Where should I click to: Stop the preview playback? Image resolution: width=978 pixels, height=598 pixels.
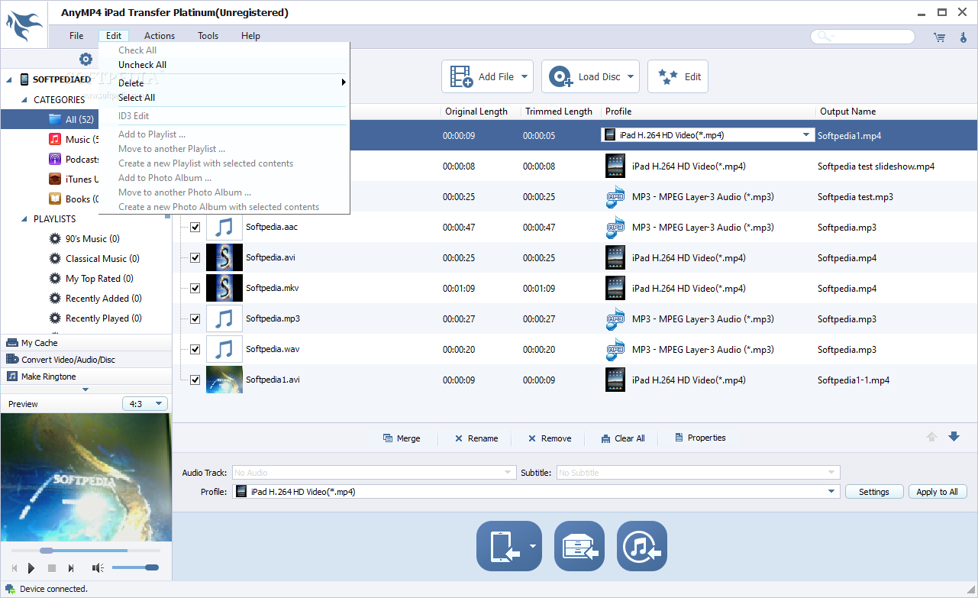52,567
